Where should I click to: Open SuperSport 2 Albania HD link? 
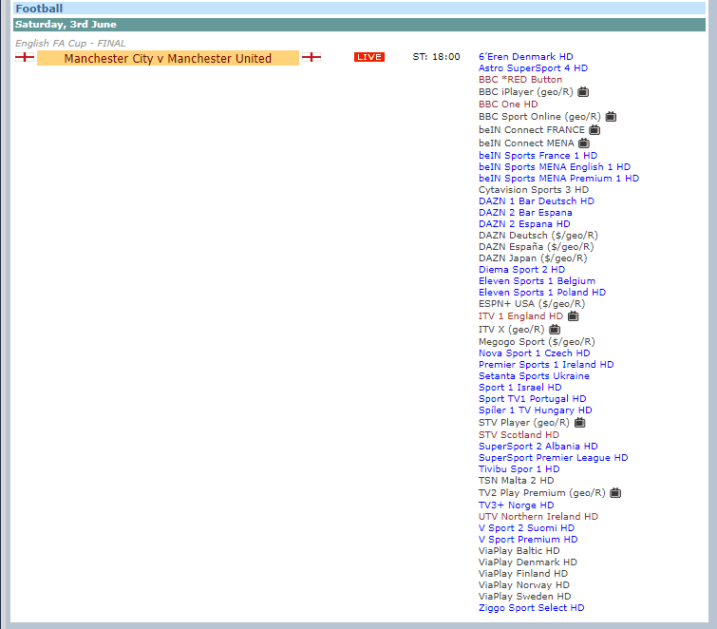tap(538, 447)
